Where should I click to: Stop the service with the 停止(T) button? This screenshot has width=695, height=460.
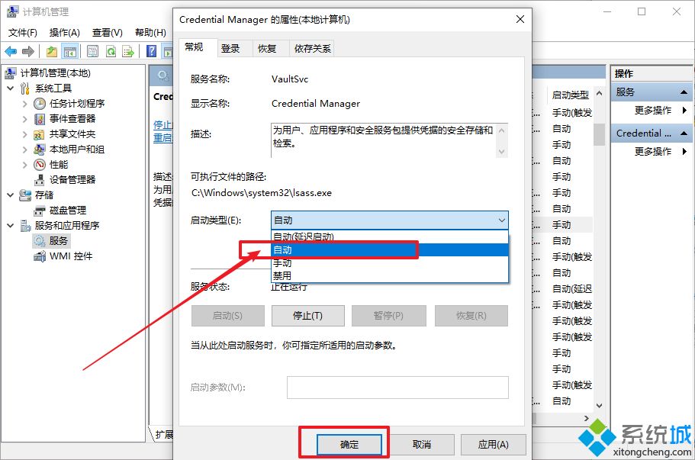[307, 316]
